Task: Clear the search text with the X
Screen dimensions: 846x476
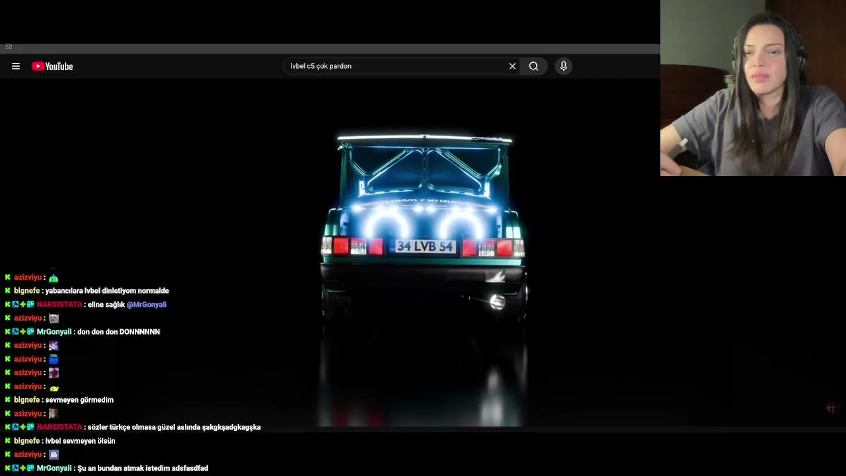Action: [512, 66]
